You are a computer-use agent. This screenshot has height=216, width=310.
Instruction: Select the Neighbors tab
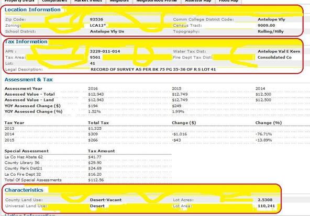[x=119, y=1]
